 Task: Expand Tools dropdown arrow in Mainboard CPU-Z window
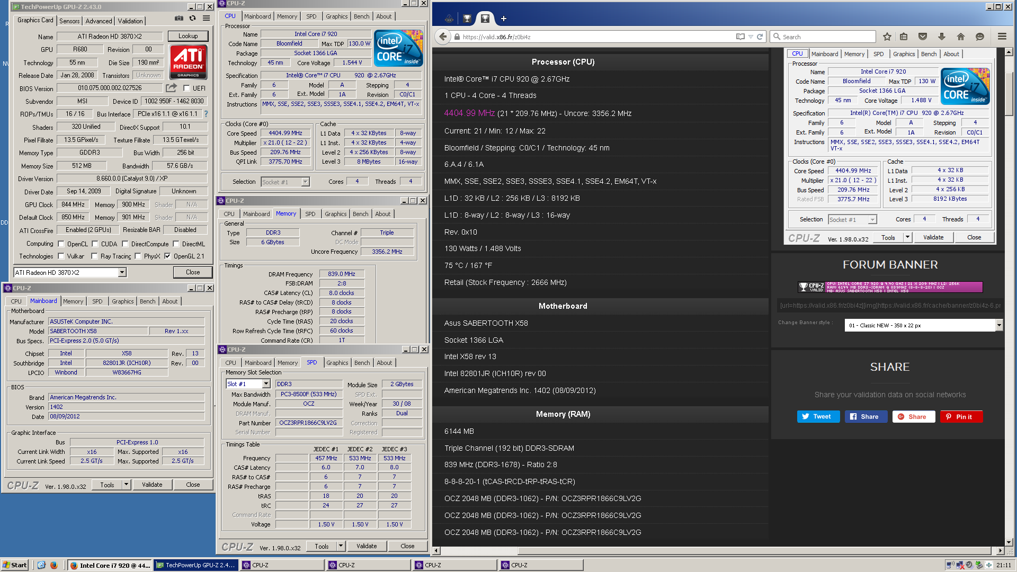[126, 485]
